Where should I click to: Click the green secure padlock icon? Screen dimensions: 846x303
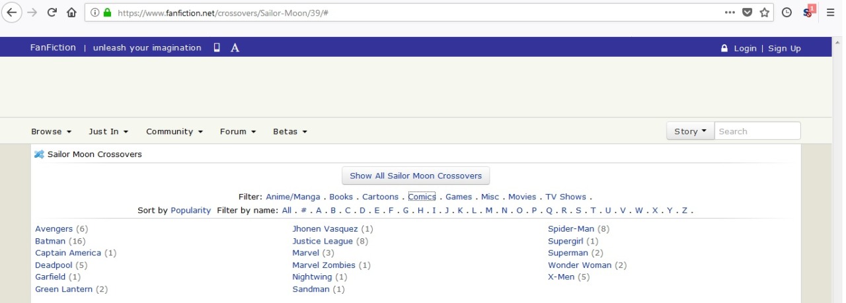[x=106, y=12]
